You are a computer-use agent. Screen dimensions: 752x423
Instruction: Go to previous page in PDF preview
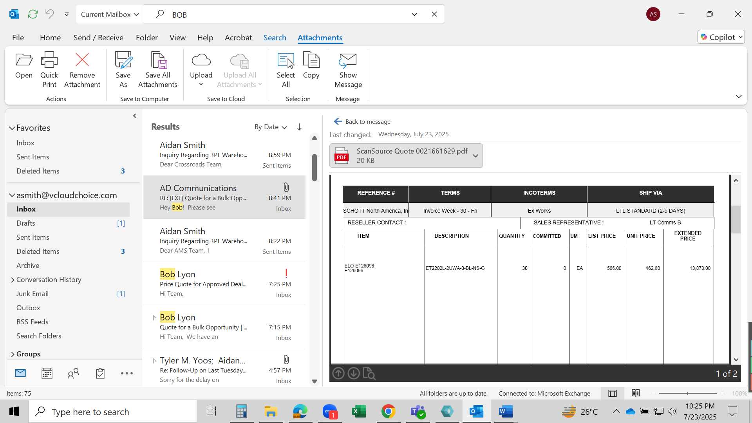[338, 374]
